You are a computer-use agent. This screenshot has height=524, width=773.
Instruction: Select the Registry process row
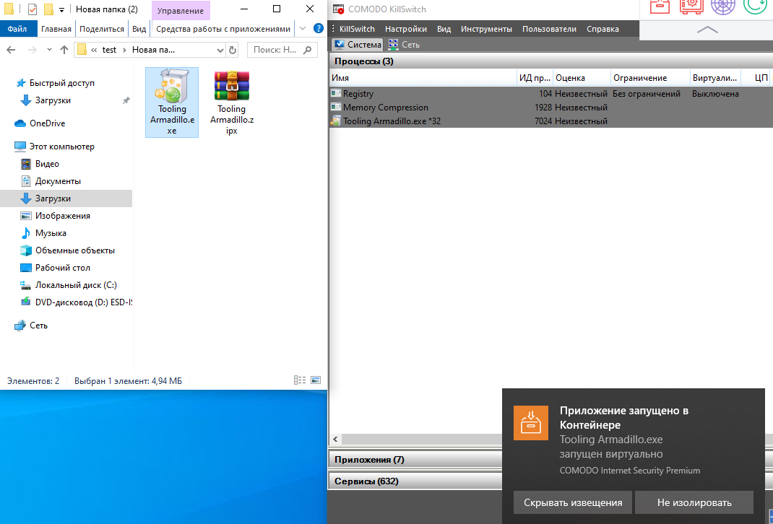(x=550, y=94)
